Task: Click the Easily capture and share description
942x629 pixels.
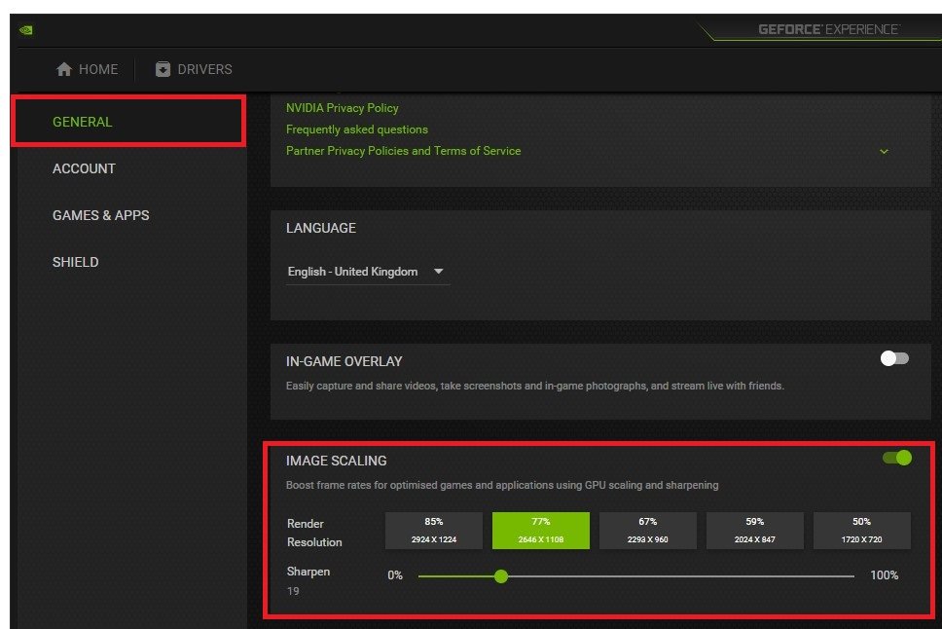Action: point(534,386)
